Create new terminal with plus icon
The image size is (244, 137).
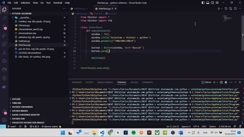click(214, 82)
